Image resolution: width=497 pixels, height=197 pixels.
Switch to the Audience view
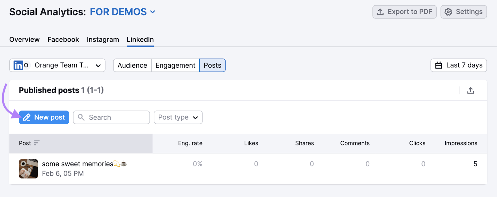tap(132, 65)
